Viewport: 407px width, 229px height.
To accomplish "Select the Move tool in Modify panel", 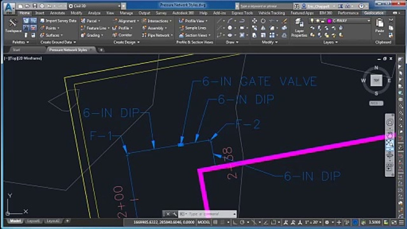I will (255, 21).
